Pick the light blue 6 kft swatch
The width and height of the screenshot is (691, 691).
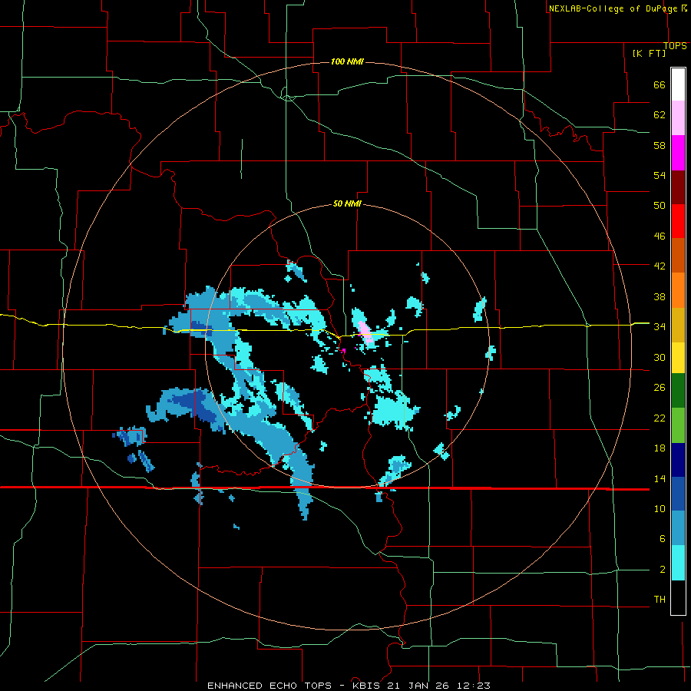pos(678,528)
